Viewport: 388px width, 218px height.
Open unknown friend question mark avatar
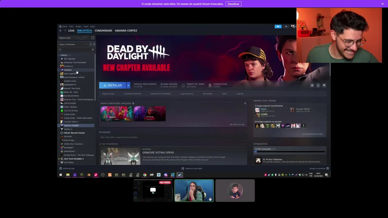(x=303, y=126)
